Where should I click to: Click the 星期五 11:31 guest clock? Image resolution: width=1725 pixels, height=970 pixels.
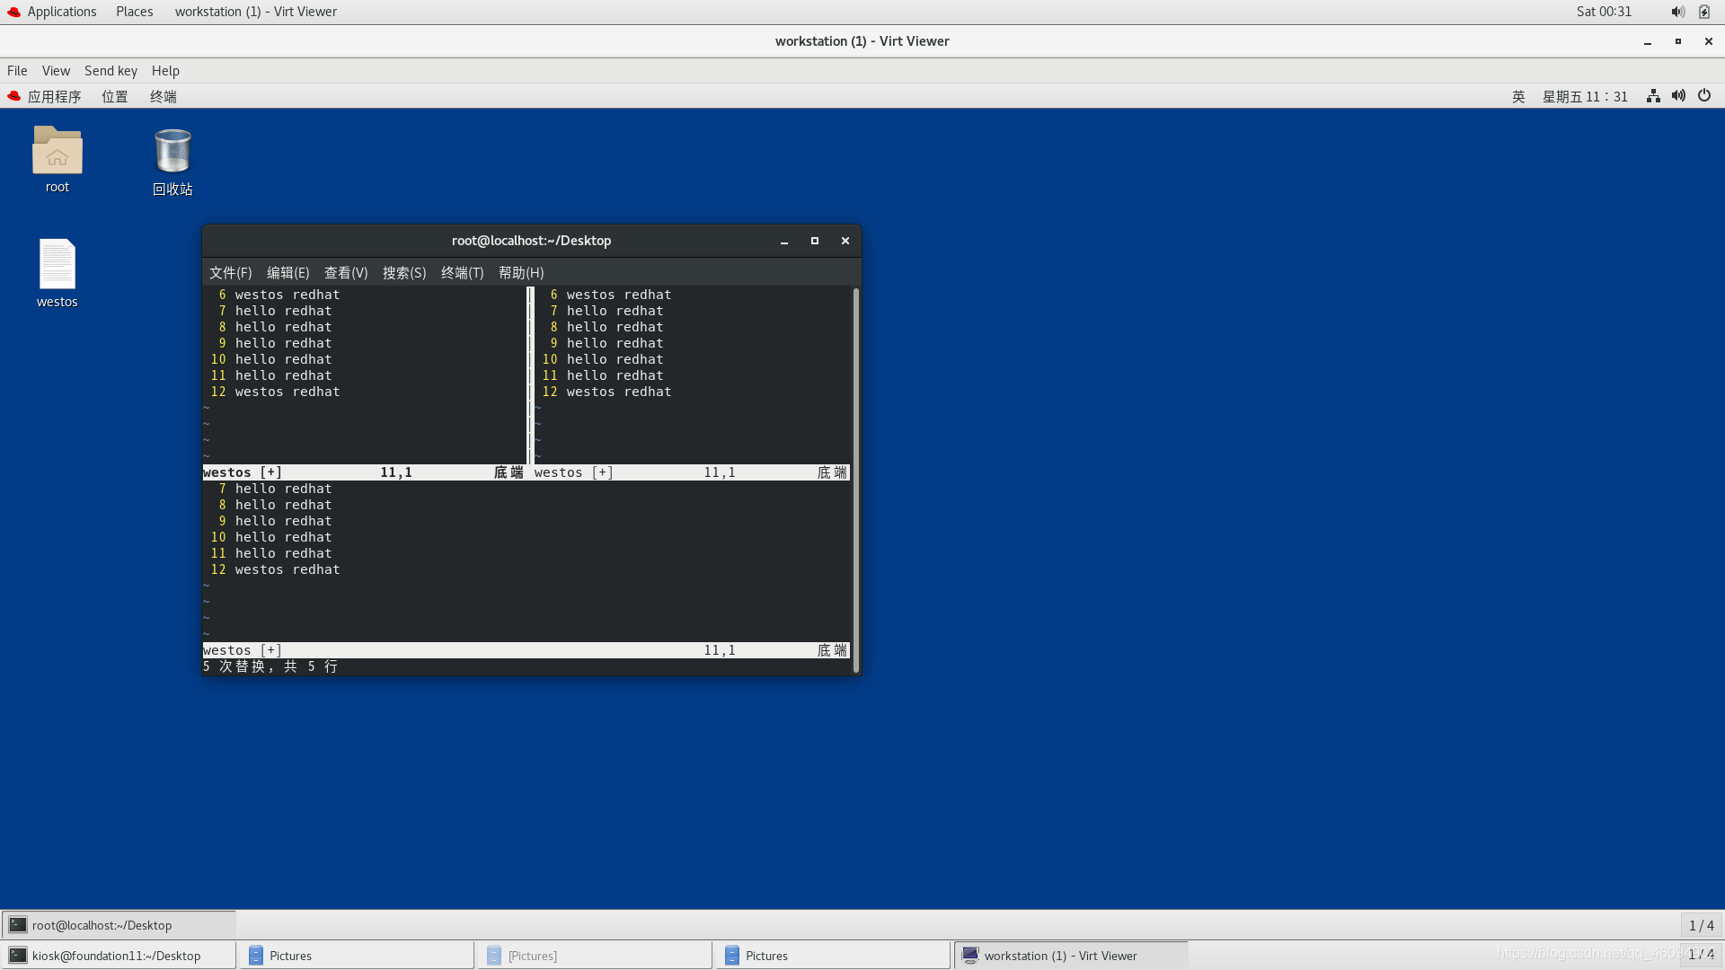(1585, 97)
